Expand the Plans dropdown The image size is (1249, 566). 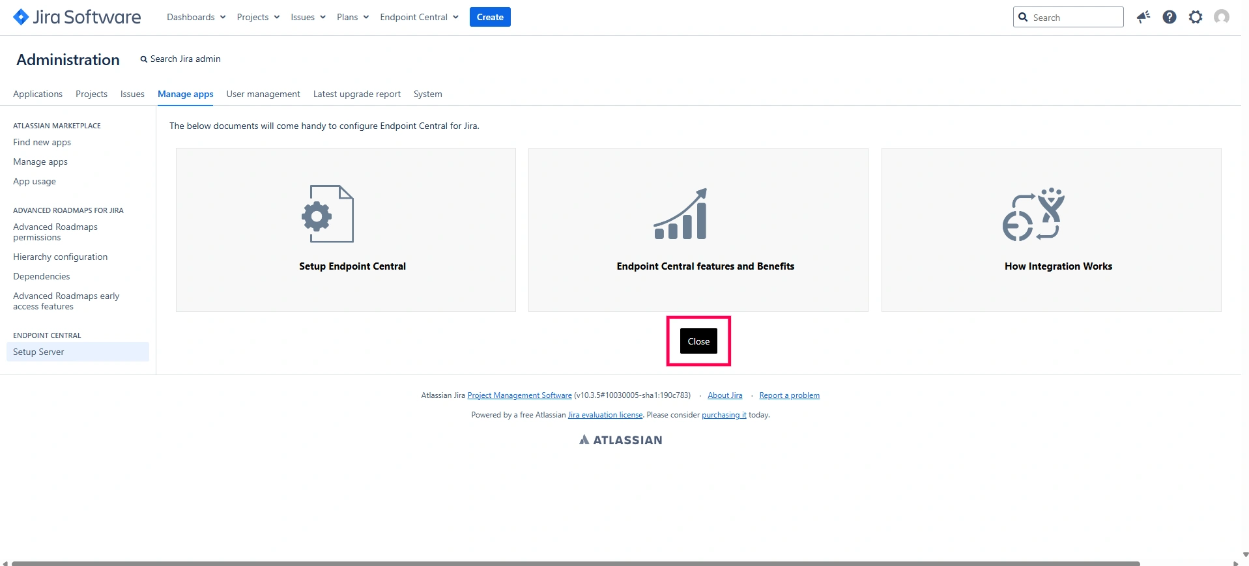[x=352, y=17]
